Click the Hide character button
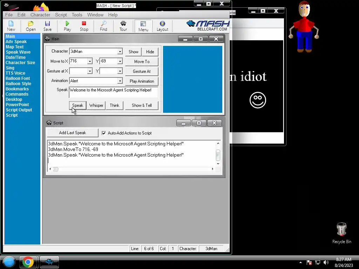359x269 pixels. click(x=150, y=52)
